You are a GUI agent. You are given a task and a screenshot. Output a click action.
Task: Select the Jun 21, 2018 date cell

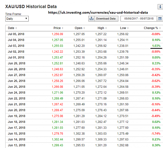(x=16, y=104)
